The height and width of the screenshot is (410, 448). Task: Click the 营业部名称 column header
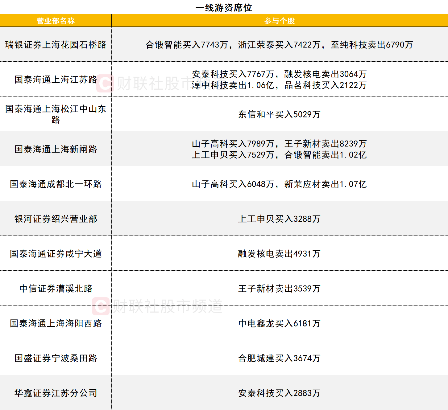56,21
